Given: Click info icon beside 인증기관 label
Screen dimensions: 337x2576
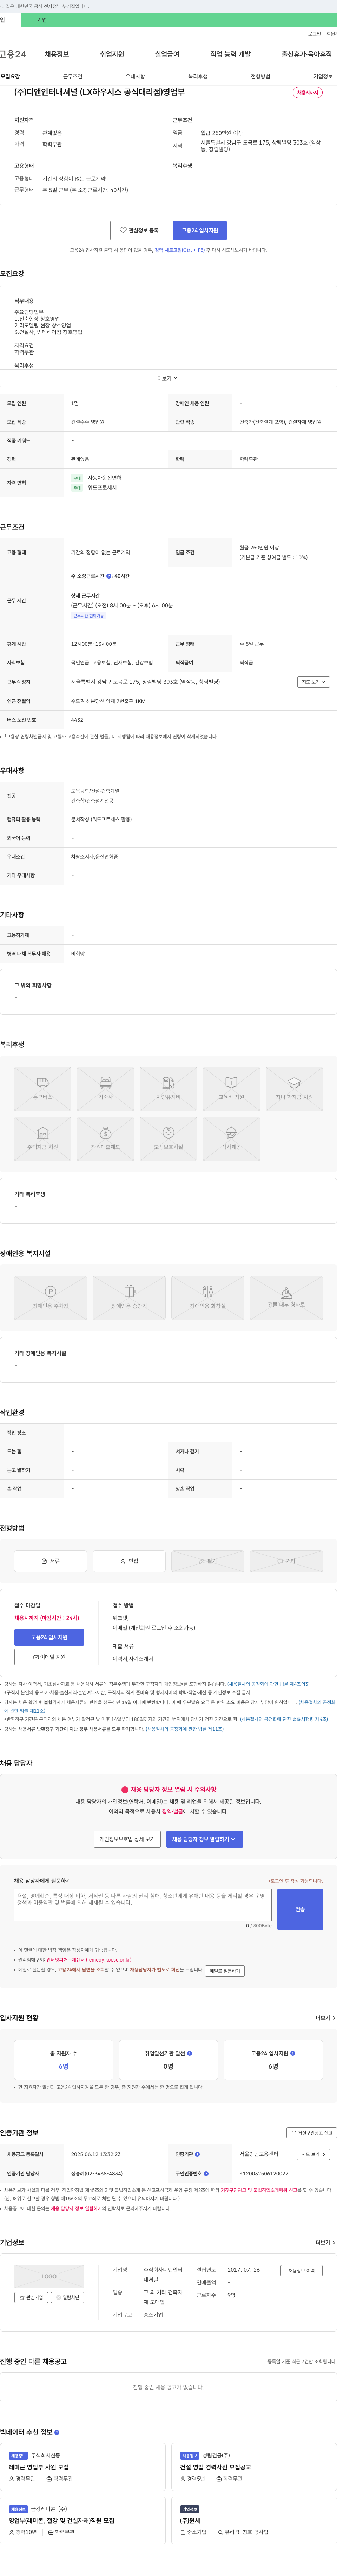Looking at the screenshot, I should coord(197,2154).
